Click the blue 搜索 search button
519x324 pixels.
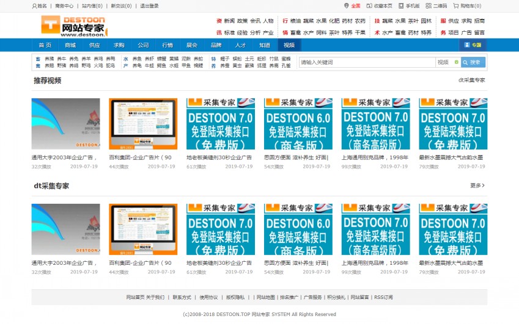(x=473, y=62)
